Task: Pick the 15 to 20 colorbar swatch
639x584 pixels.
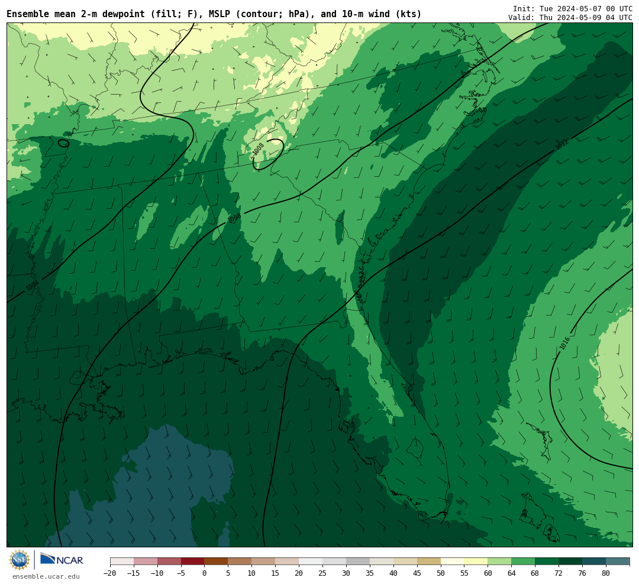Action: pyautogui.click(x=288, y=562)
